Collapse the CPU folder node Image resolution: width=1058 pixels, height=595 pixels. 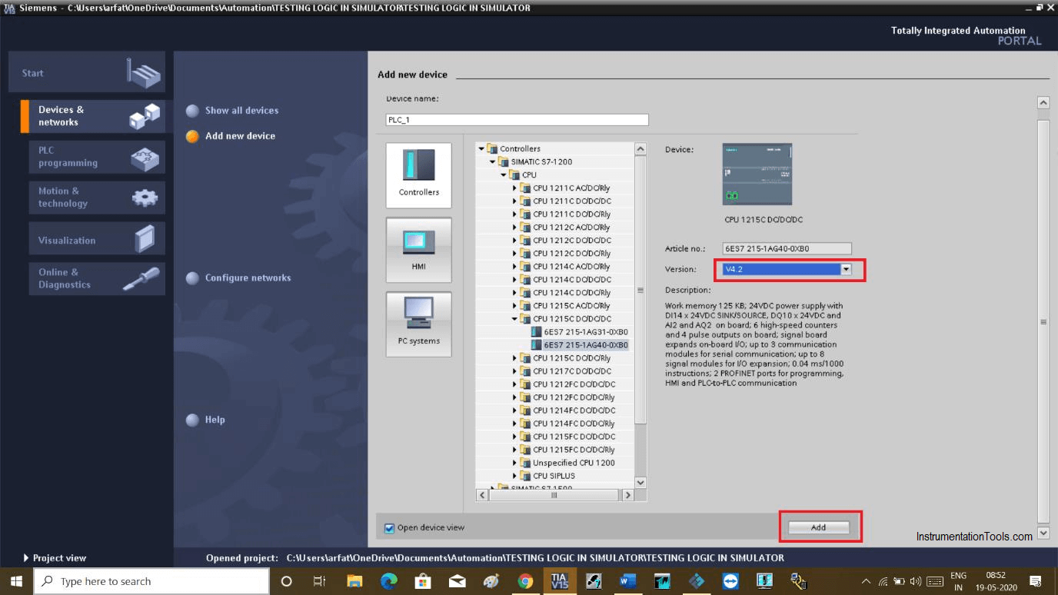[504, 175]
